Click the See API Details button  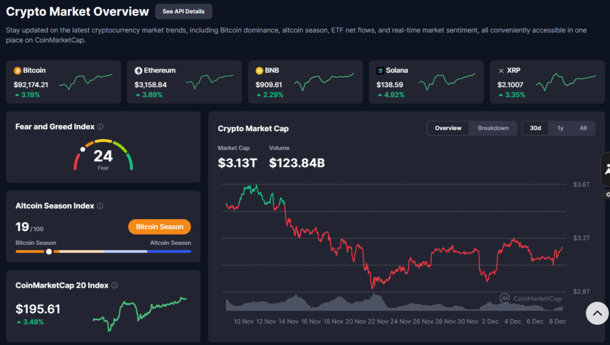(183, 11)
